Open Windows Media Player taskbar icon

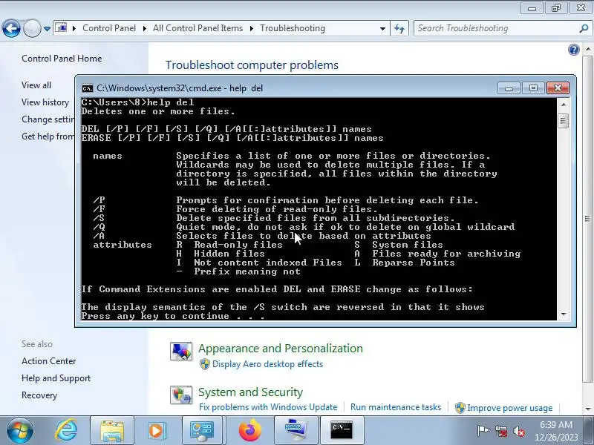(x=156, y=430)
